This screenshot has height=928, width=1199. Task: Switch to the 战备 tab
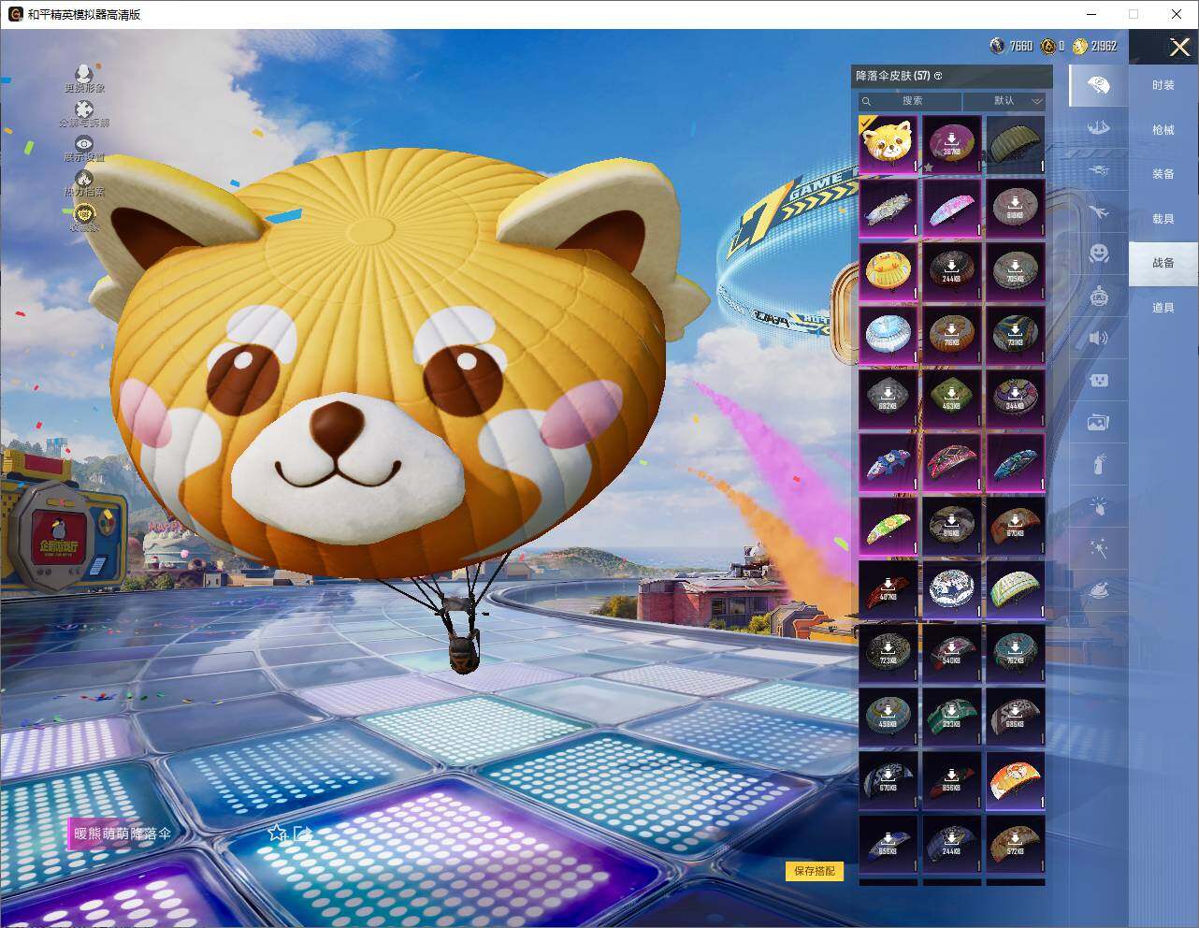coord(1163,263)
